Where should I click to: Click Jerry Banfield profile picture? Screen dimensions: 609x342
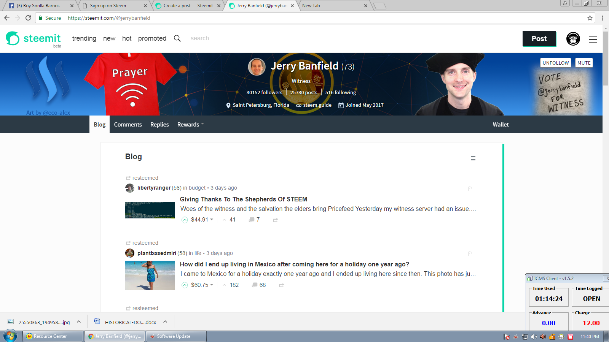pos(257,67)
